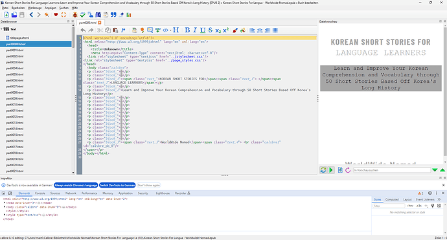
Task: Toggle the inspect element selector in DevTools
Action: (4, 193)
